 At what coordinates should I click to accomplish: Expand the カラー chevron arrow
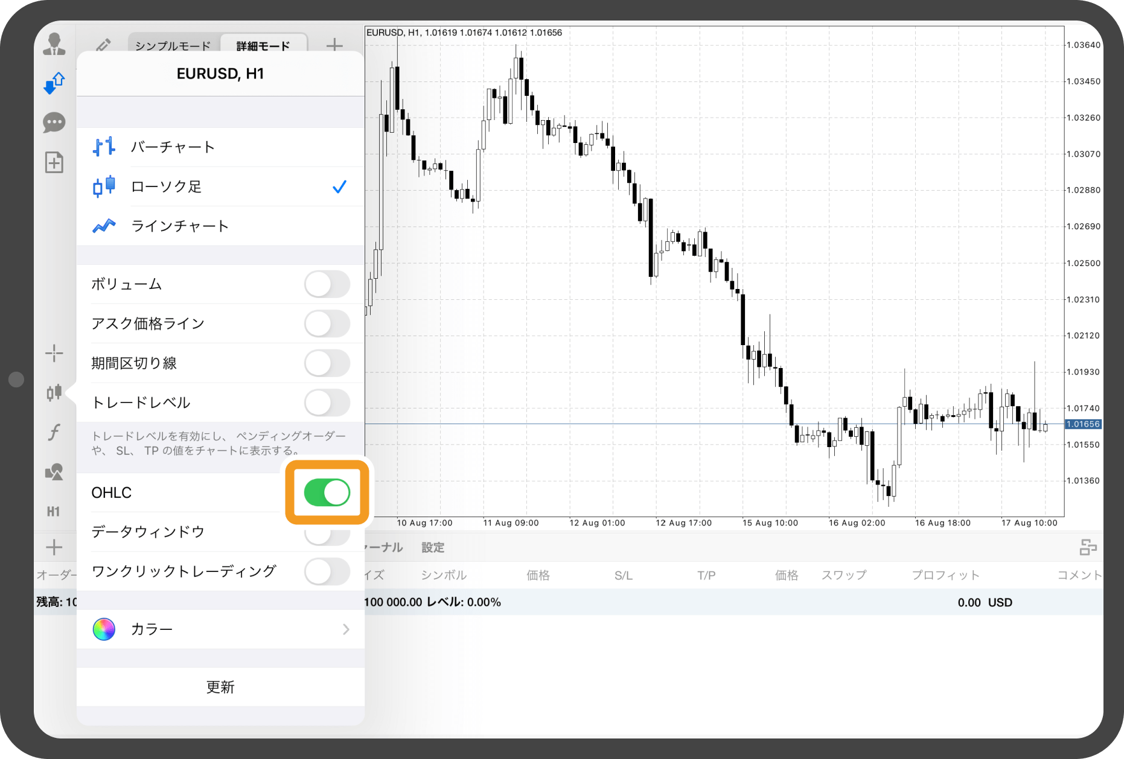point(346,629)
